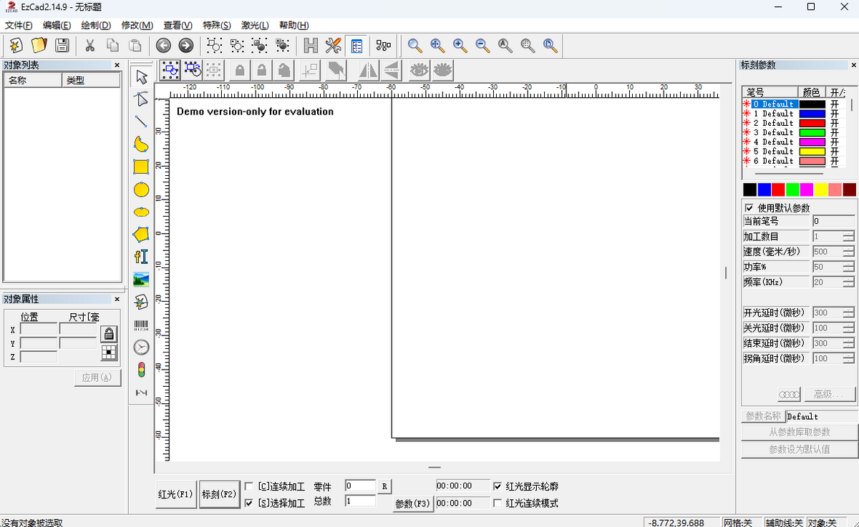Select the traffic light input port tool
The image size is (859, 527).
coord(142,370)
